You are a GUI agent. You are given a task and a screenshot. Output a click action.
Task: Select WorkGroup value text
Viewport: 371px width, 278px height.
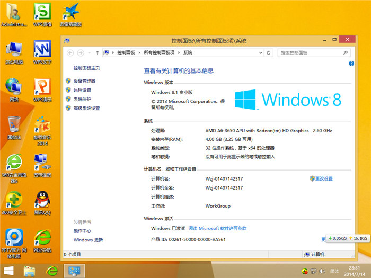point(218,206)
